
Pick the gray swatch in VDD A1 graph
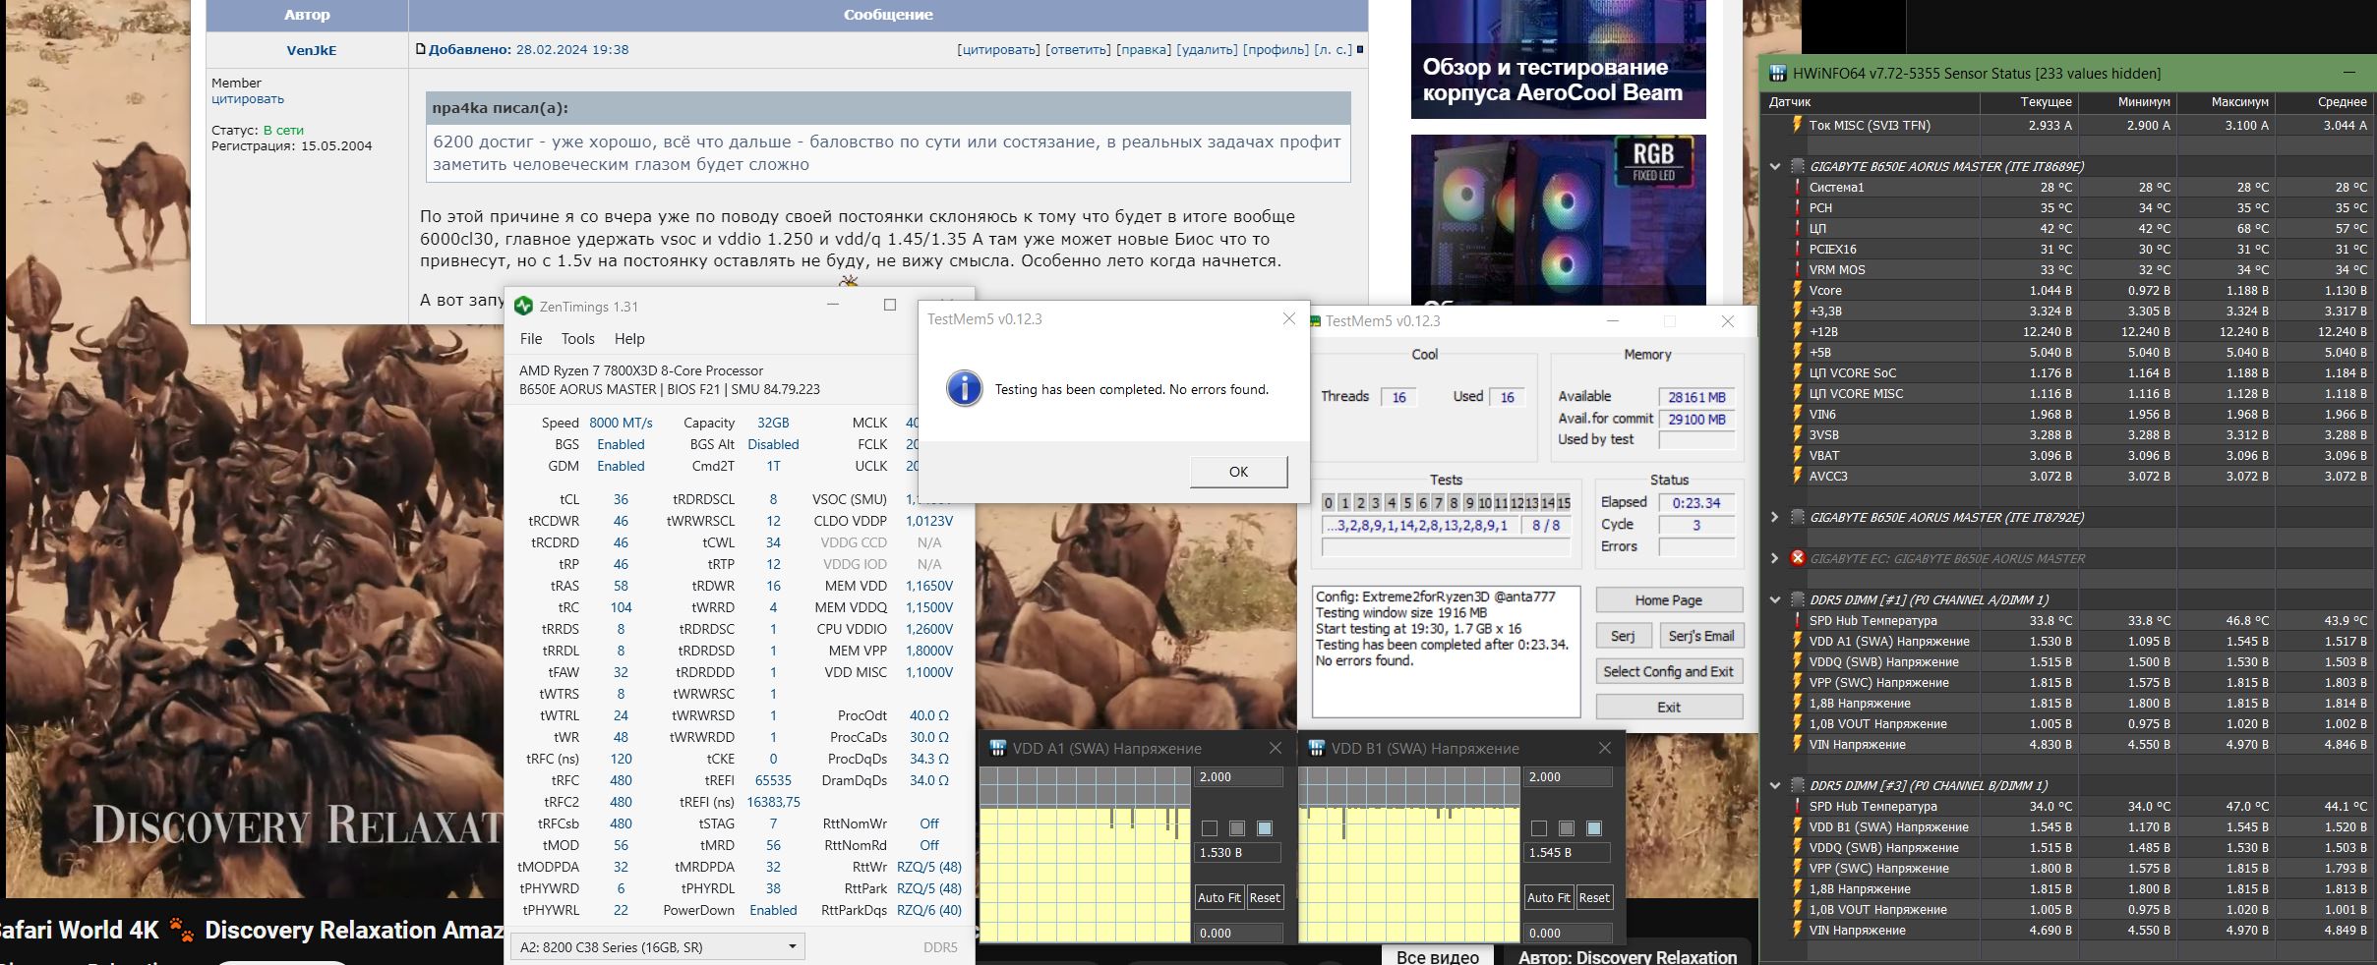coord(1237,828)
